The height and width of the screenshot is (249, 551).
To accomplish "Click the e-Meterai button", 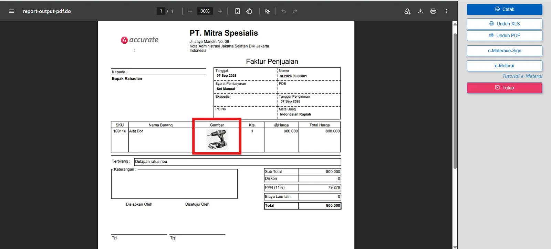I will [505, 66].
